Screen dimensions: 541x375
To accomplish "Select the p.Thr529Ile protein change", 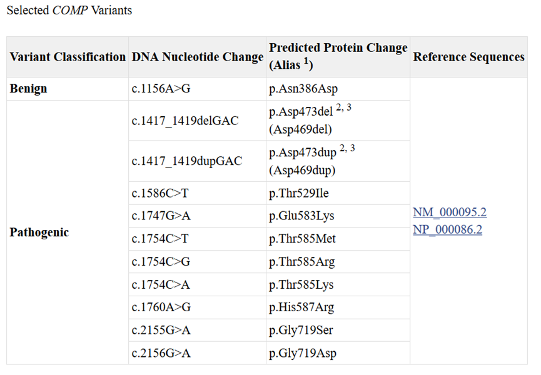I will (x=299, y=193).
